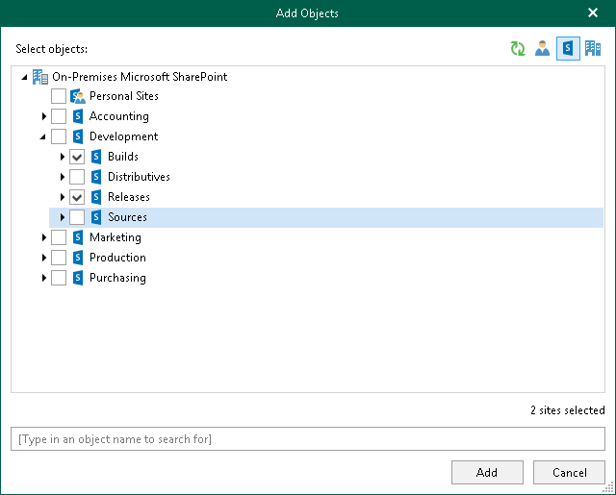Click the Builds SharePoint site icon
This screenshot has width=616, height=495.
pyautogui.click(x=96, y=157)
